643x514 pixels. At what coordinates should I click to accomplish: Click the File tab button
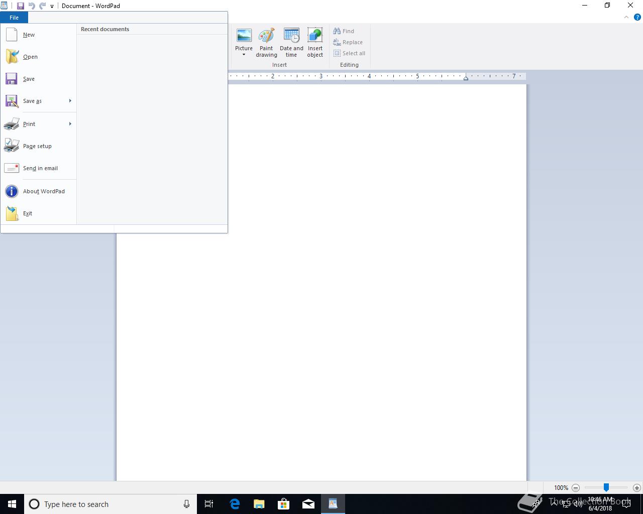tap(14, 18)
